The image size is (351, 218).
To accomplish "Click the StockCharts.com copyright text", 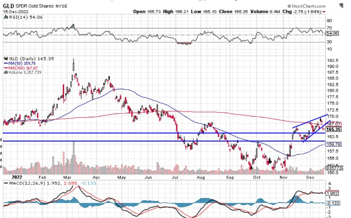I will [307, 6].
